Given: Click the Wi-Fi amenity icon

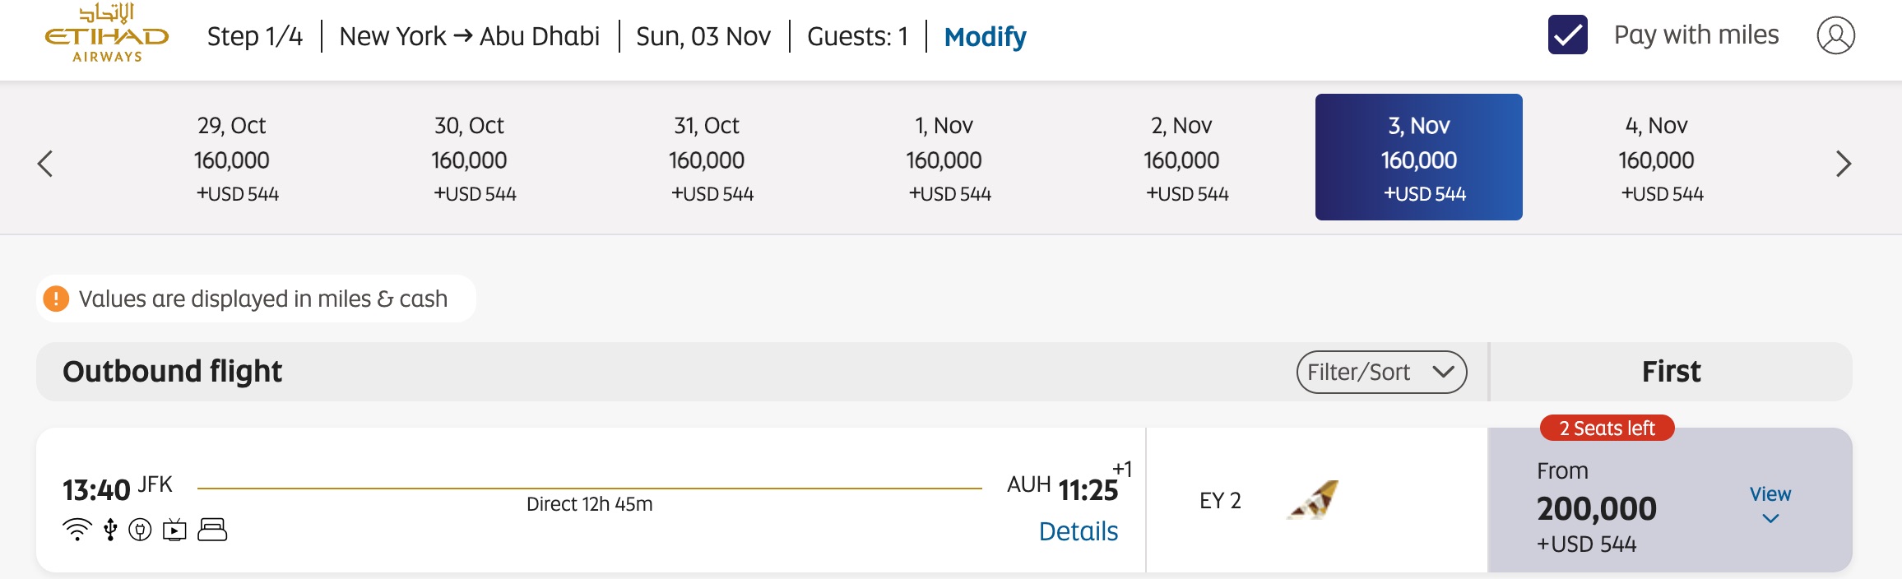Looking at the screenshot, I should point(77,531).
